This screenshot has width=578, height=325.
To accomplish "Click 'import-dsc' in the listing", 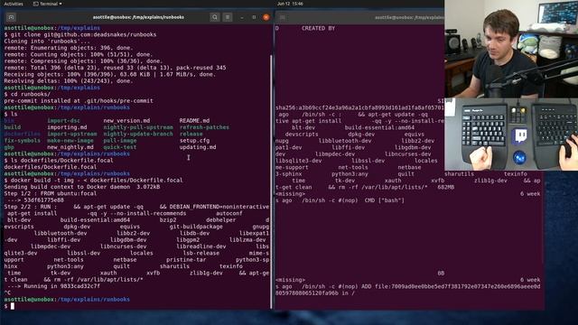I will click(63, 121).
